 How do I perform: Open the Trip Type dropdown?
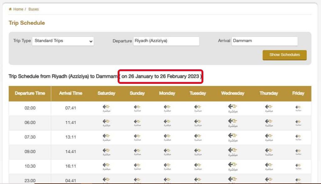click(63, 41)
